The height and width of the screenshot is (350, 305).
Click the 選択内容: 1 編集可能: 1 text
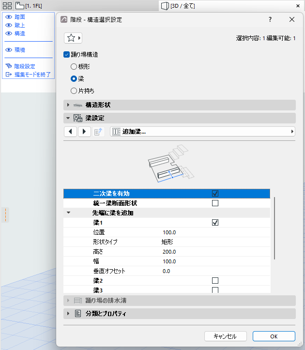(266, 38)
